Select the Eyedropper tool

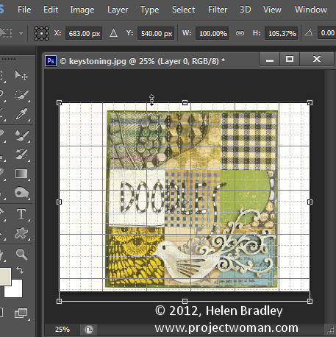(x=21, y=114)
